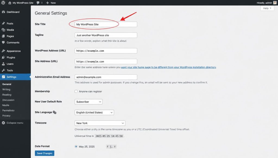
Task: Click into the Tagline input field
Action: click(106, 35)
